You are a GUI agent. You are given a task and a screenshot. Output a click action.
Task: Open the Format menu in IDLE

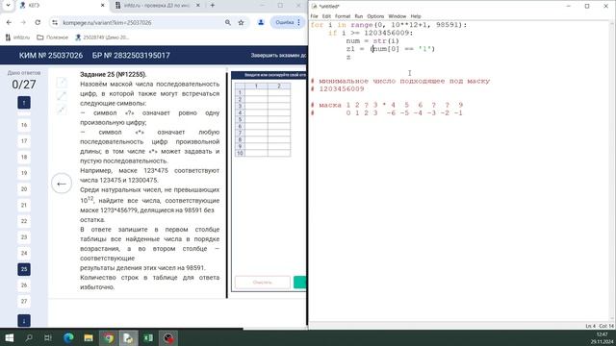[343, 16]
